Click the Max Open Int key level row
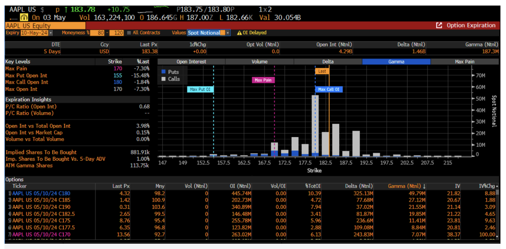Image resolution: width=506 pixels, height=249 pixels. [77, 89]
